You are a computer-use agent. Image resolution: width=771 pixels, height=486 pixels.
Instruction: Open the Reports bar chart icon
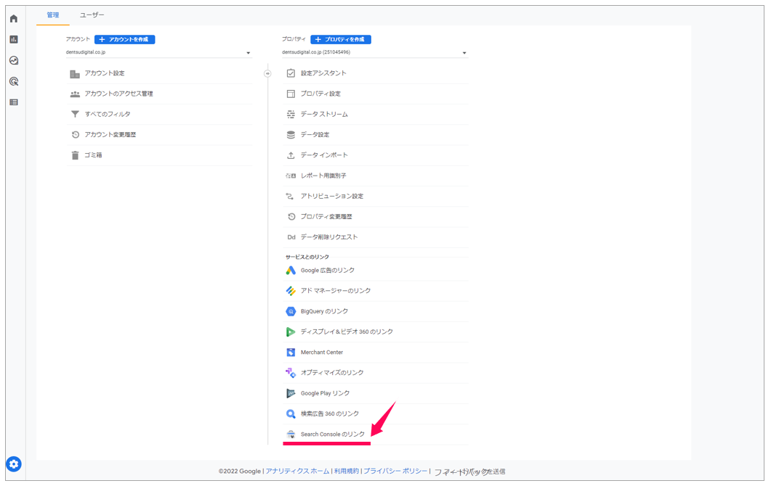pyautogui.click(x=14, y=40)
